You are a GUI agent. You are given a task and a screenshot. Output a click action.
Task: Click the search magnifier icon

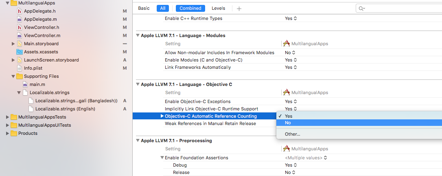coord(362,9)
